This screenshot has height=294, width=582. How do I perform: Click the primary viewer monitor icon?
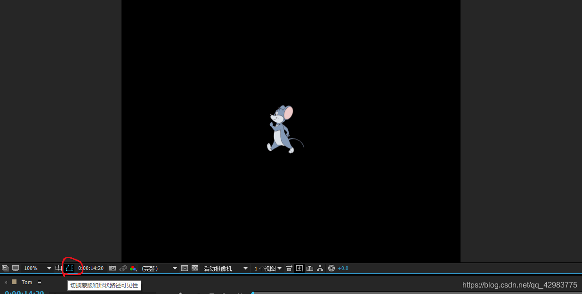(16, 268)
